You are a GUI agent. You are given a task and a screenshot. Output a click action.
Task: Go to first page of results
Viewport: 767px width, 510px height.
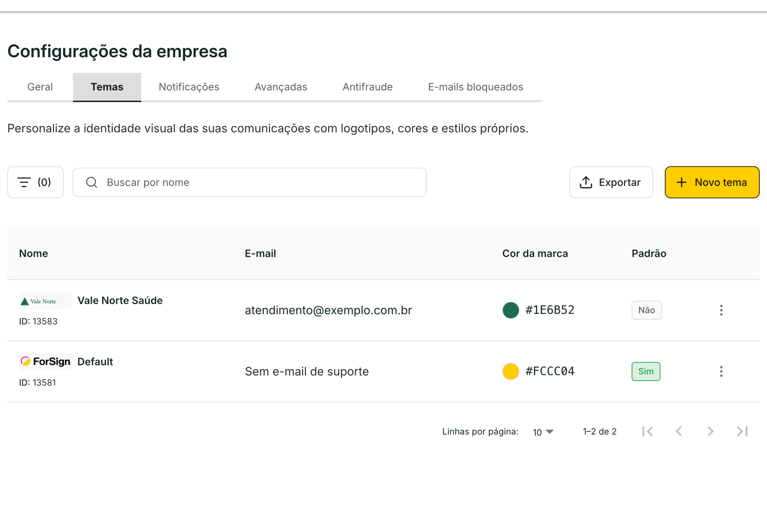click(x=648, y=431)
